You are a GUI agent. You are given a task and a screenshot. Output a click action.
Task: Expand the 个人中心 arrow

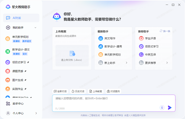click(36, 113)
